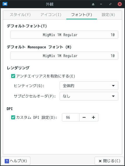
Task: Open the ヒンティング dropdown
Action: tap(89, 86)
